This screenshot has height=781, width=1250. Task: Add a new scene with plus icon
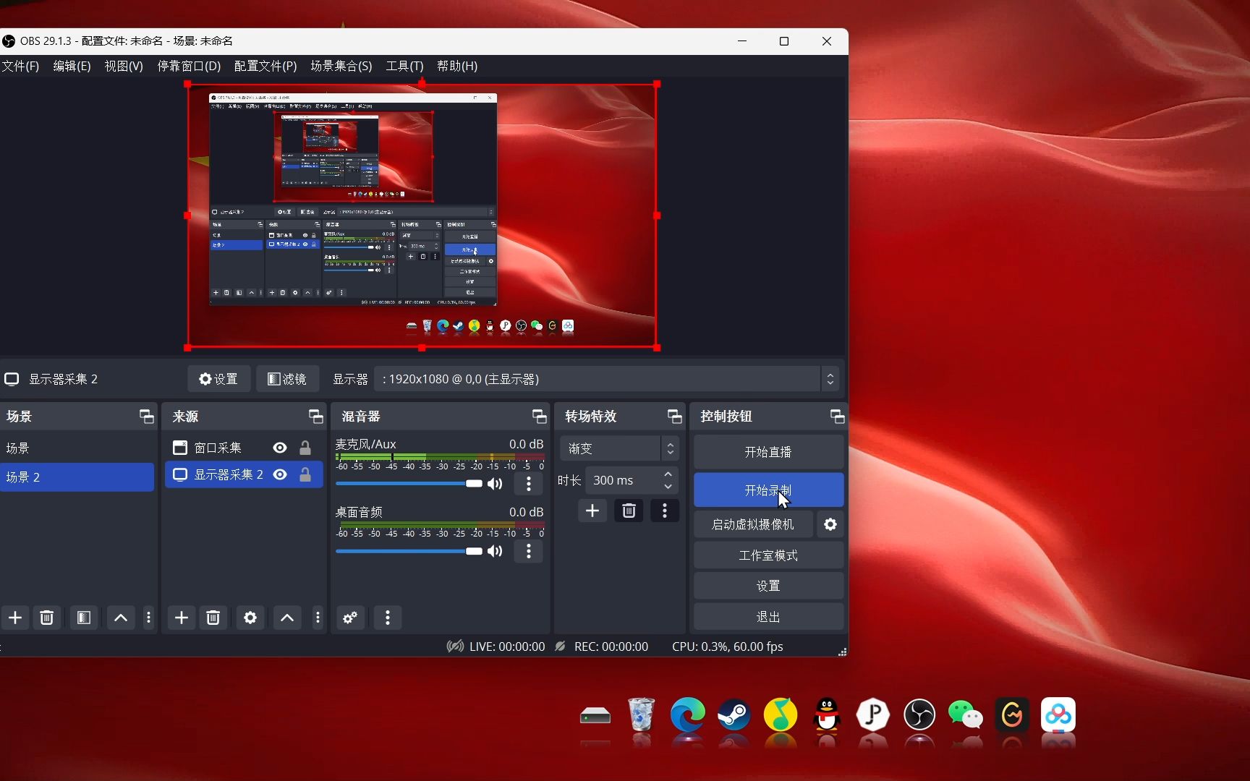15,618
